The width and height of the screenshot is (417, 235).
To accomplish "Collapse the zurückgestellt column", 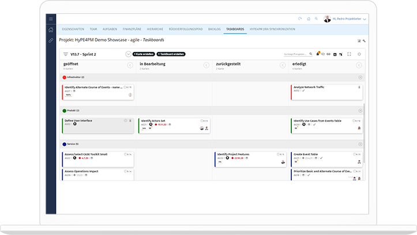I will tap(283, 65).
